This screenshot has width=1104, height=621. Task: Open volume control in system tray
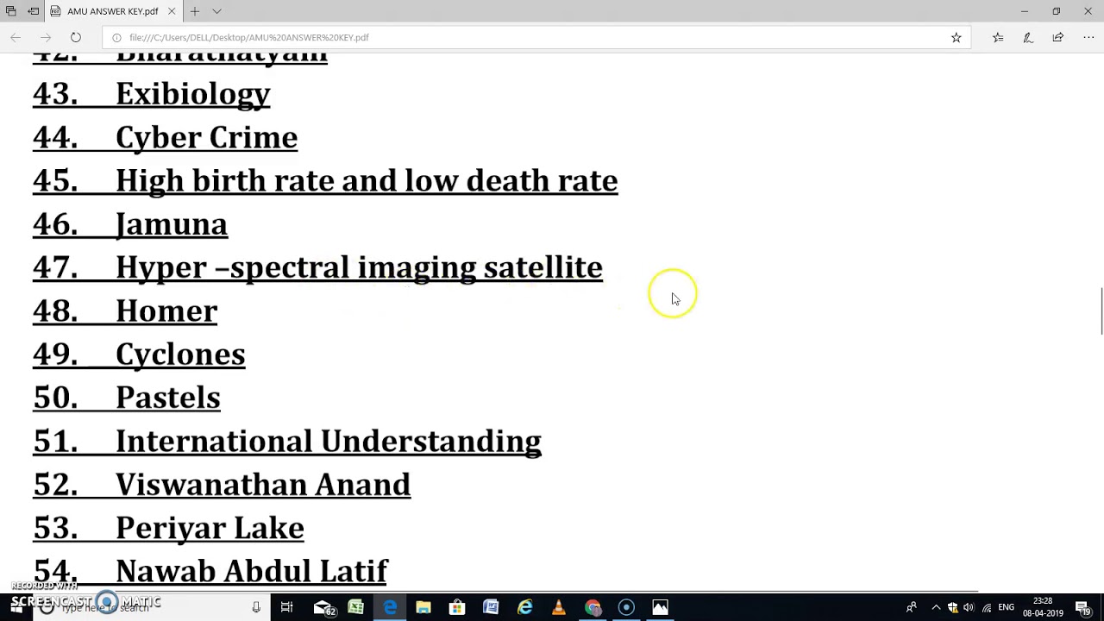(969, 608)
